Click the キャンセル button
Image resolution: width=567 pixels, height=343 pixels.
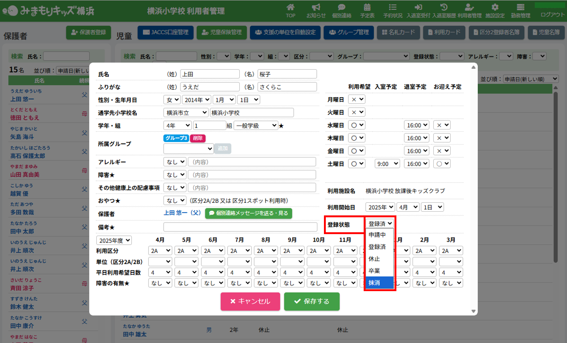[x=250, y=301]
